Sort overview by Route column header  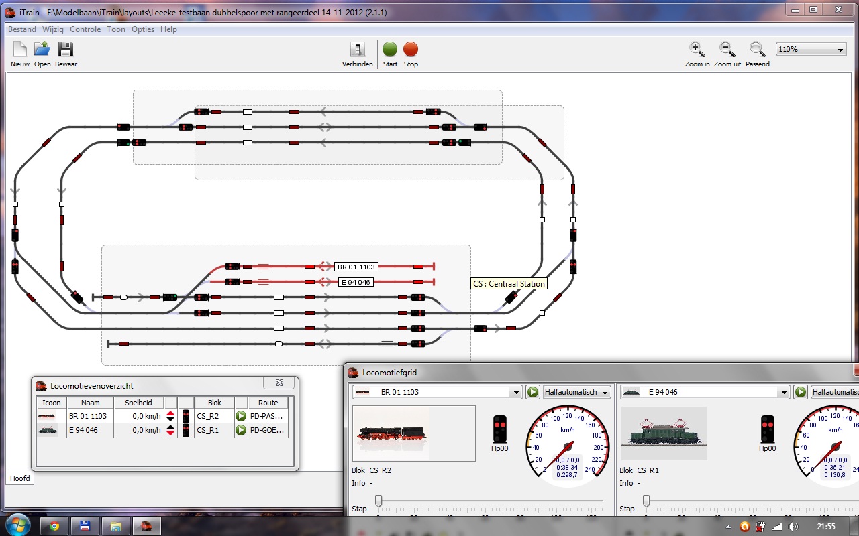coord(268,403)
